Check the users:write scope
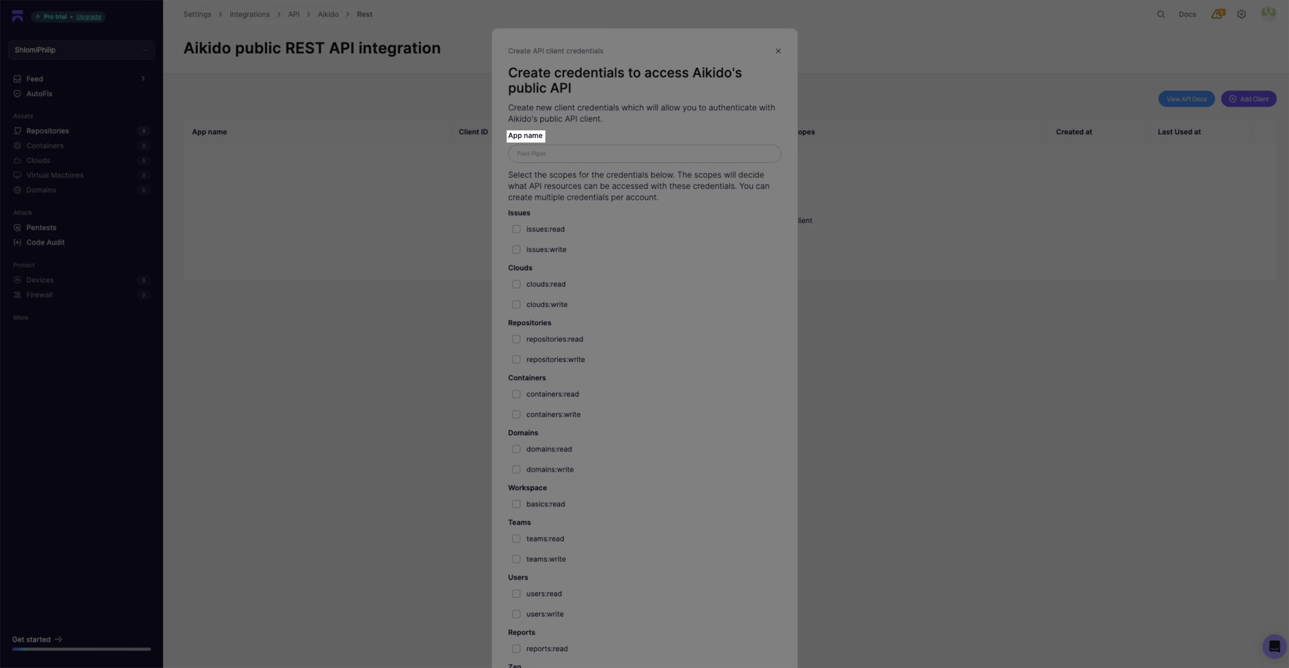This screenshot has height=668, width=1289. [516, 614]
